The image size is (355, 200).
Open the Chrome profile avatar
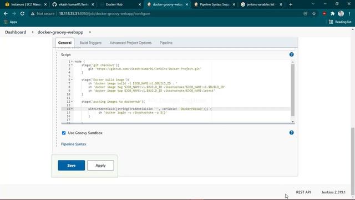coord(341,13)
